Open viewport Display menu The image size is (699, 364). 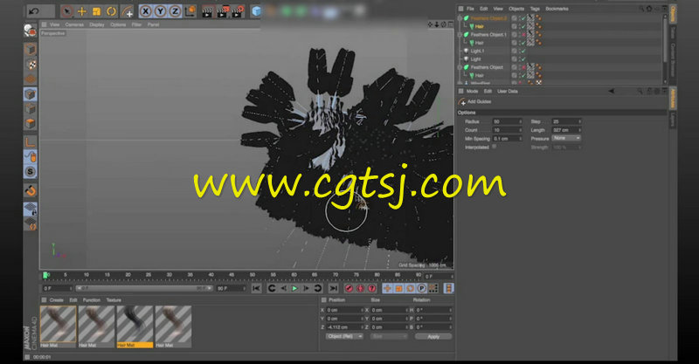97,24
